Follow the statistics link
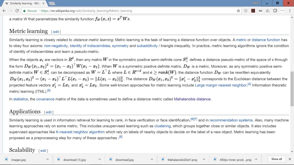Image resolution: width=294 pixels, height=165 pixels. coord(21,99)
